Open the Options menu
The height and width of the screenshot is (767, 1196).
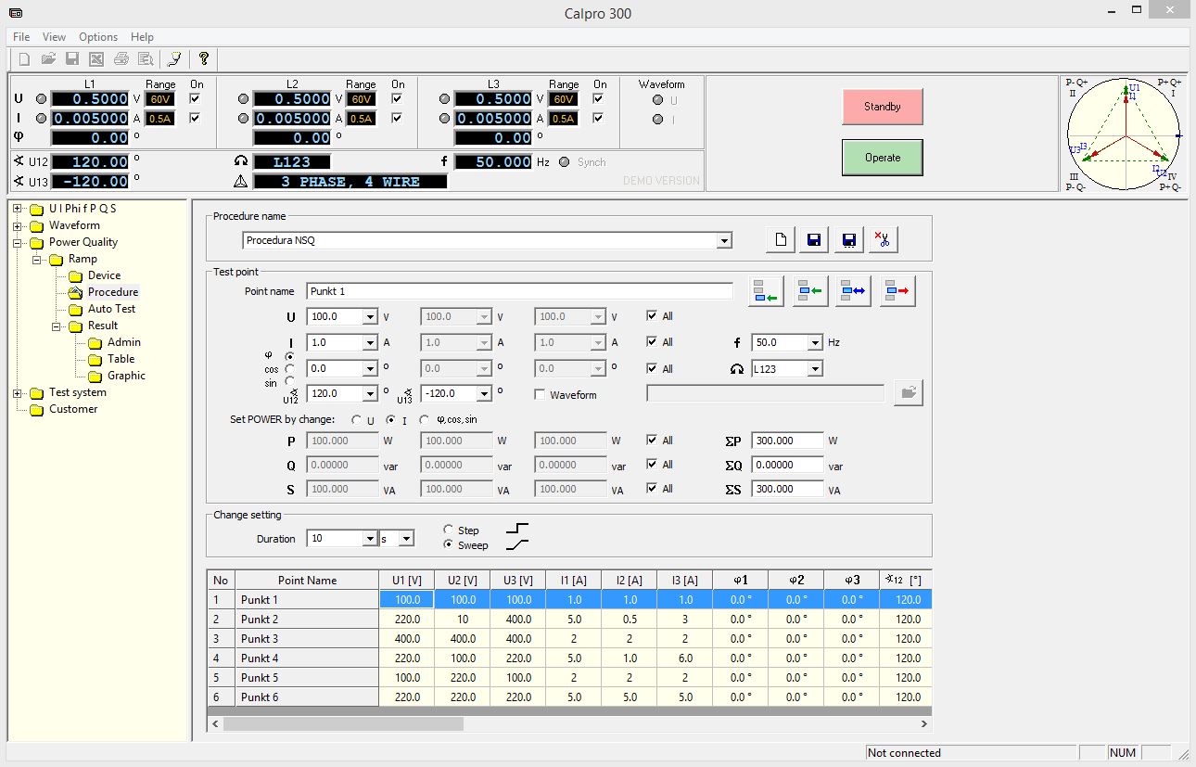tap(98, 37)
